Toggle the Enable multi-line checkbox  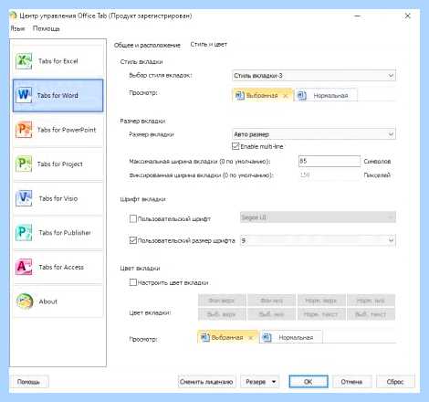(235, 146)
